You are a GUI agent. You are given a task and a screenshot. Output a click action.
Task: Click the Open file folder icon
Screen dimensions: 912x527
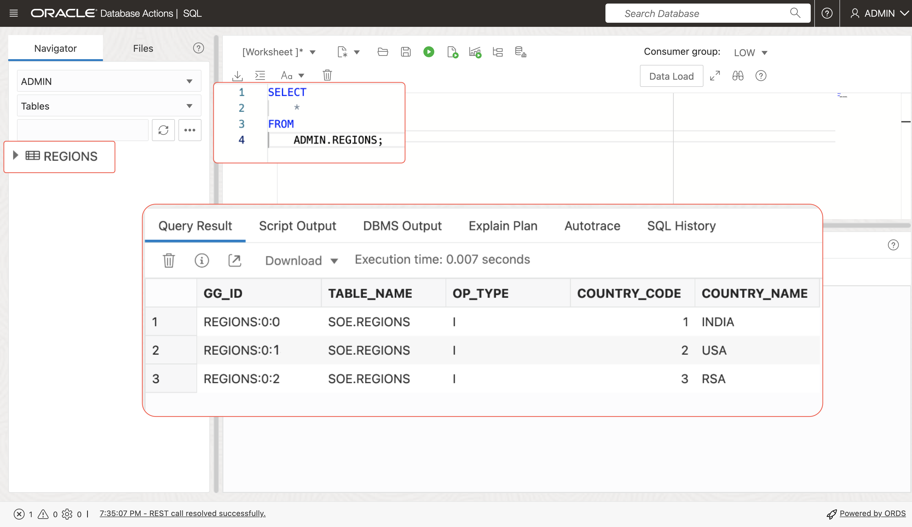[383, 52]
